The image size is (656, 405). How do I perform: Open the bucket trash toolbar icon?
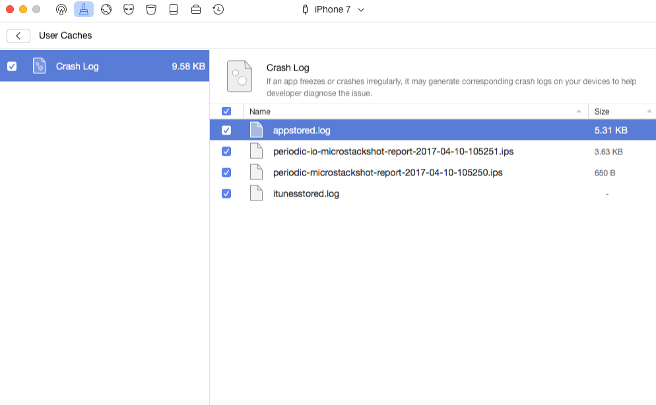[x=151, y=9]
